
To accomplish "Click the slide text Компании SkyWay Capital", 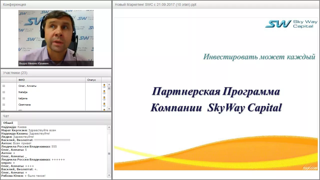I will click(216, 108).
